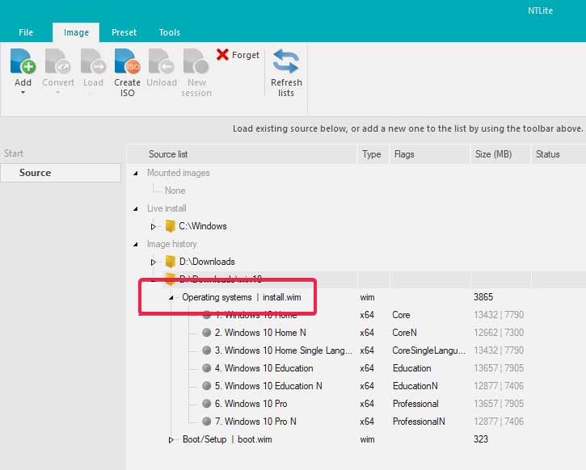
Task: Expand the Boot/Setup boot.wim node
Action: tap(171, 440)
